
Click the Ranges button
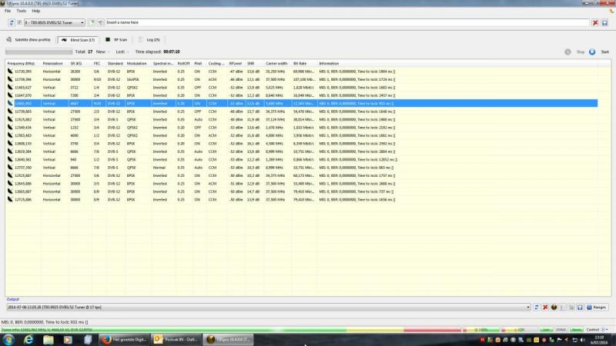point(596,307)
